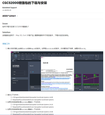This screenshot has height=115, width=105.
Task: Click step 1 text about confirming Civil 3D version
Action: coord(47,49)
